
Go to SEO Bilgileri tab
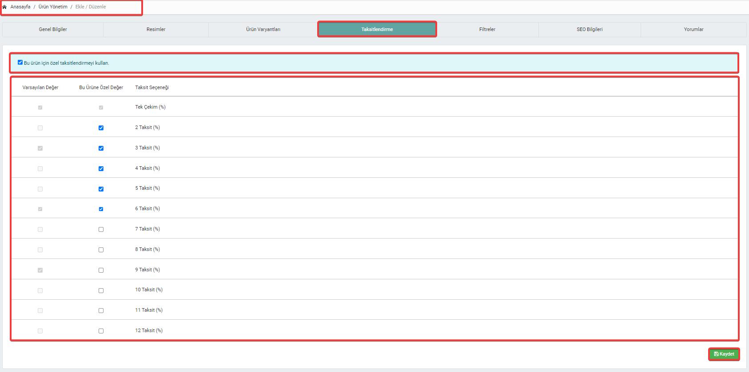(x=590, y=29)
